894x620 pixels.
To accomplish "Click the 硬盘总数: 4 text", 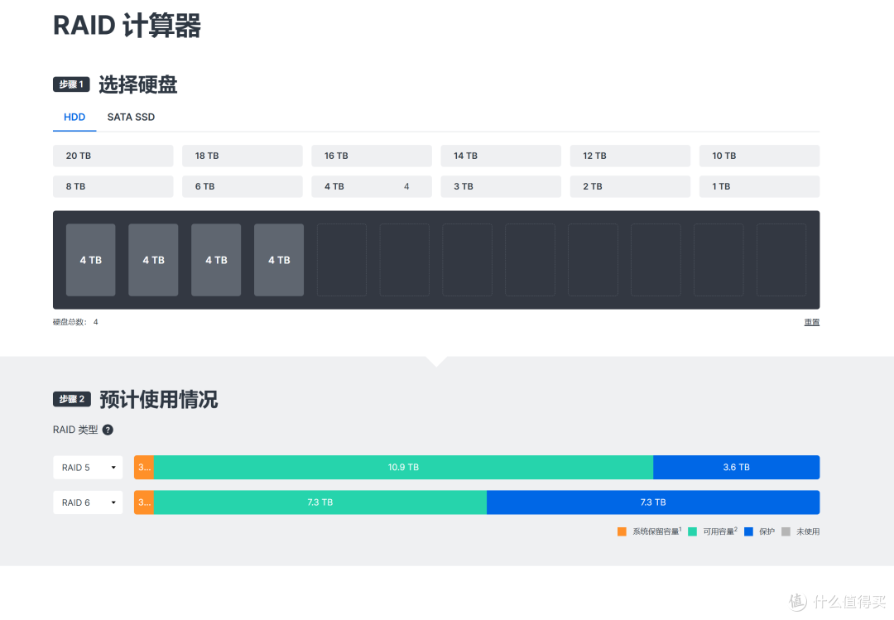I will click(x=75, y=322).
